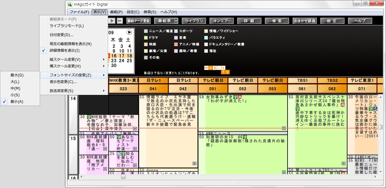386x188 pixels.
Task: Open 設定(C) menu
Action: click(x=133, y=12)
